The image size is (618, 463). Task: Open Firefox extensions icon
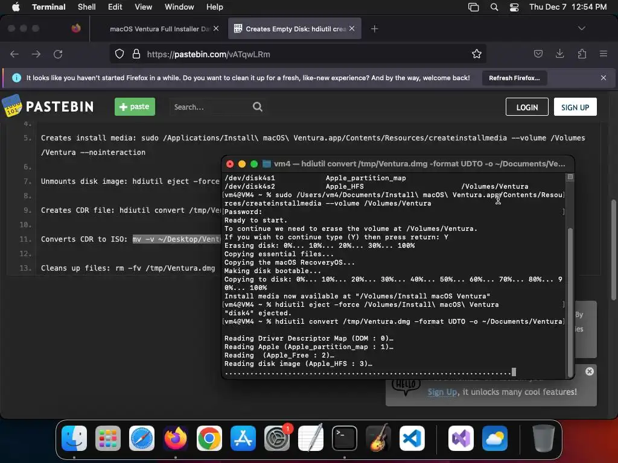pos(582,54)
